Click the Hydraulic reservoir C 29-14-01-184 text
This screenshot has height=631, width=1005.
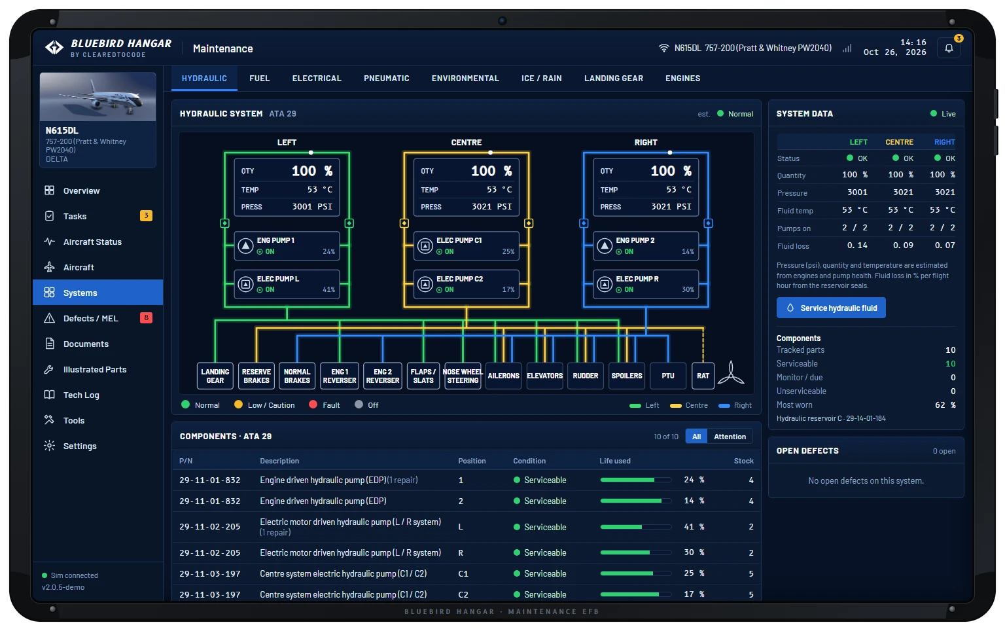pos(831,418)
